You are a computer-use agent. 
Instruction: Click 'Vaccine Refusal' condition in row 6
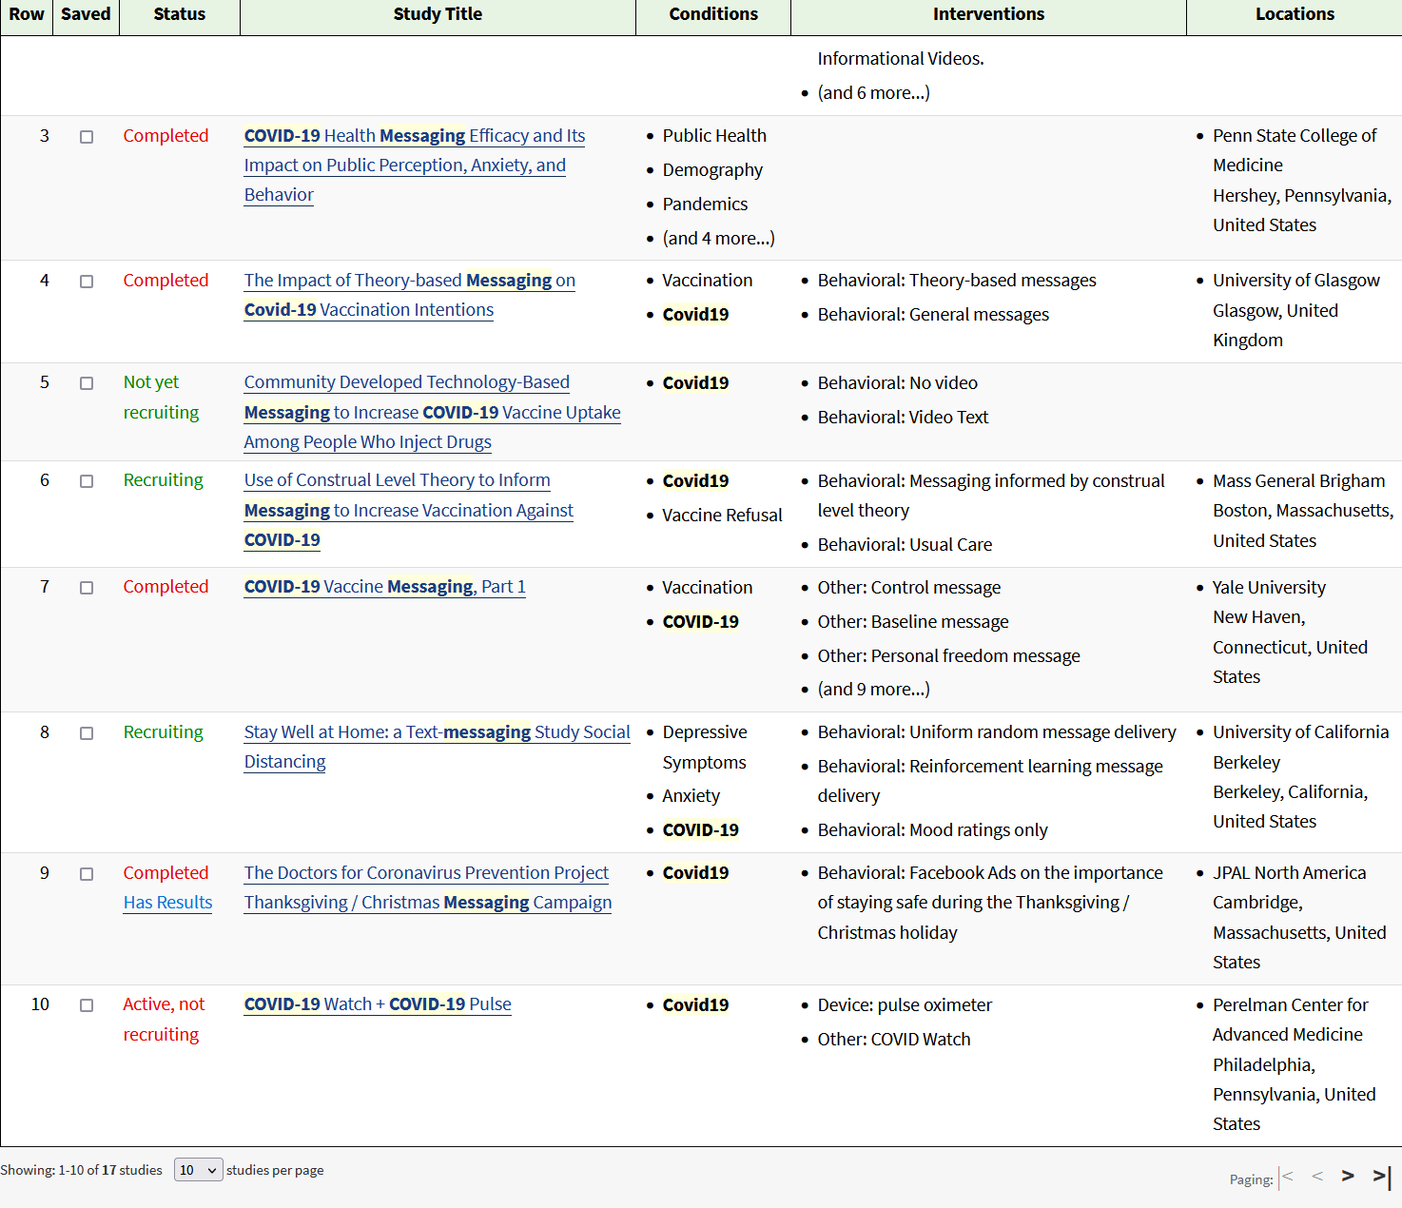(x=722, y=516)
